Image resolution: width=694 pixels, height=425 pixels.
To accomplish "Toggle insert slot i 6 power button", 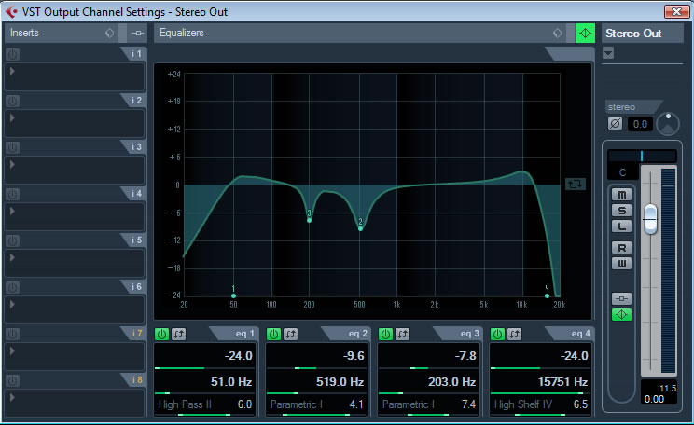I will click(x=12, y=287).
